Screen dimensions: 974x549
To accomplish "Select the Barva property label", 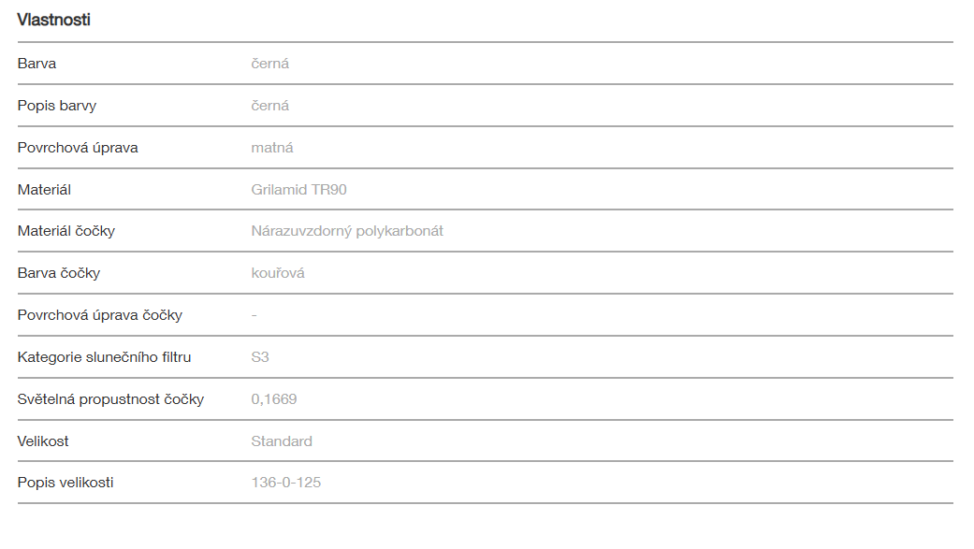I will click(x=36, y=64).
